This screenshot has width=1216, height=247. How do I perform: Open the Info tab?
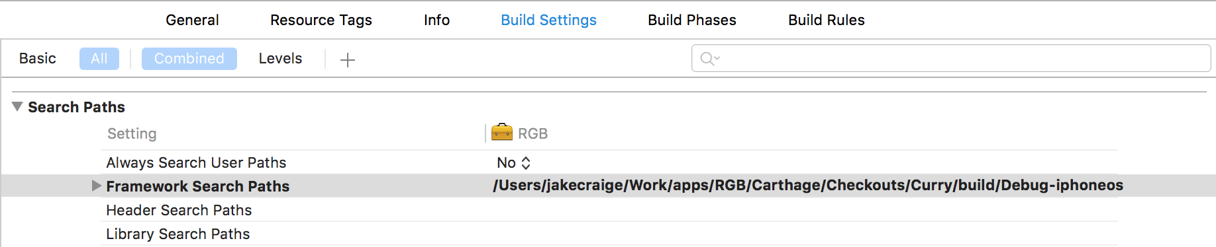[436, 20]
